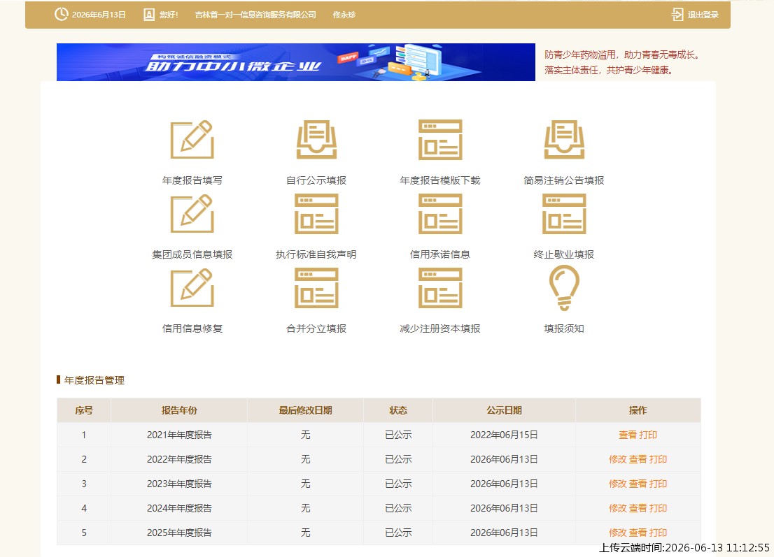Screen dimensions: 774x557
Task: Click the 合并分立填报 label
Action: [x=316, y=328]
